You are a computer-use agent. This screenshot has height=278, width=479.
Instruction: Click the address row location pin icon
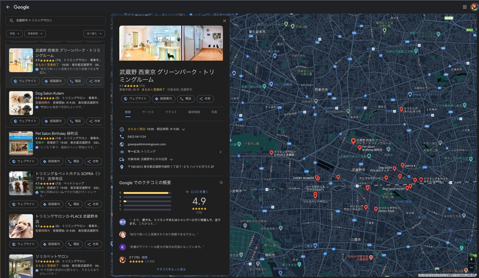tap(122, 167)
